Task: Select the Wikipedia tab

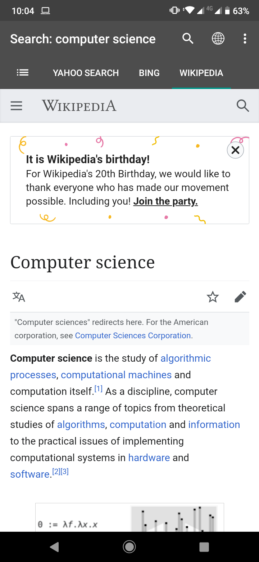Action: [201, 73]
